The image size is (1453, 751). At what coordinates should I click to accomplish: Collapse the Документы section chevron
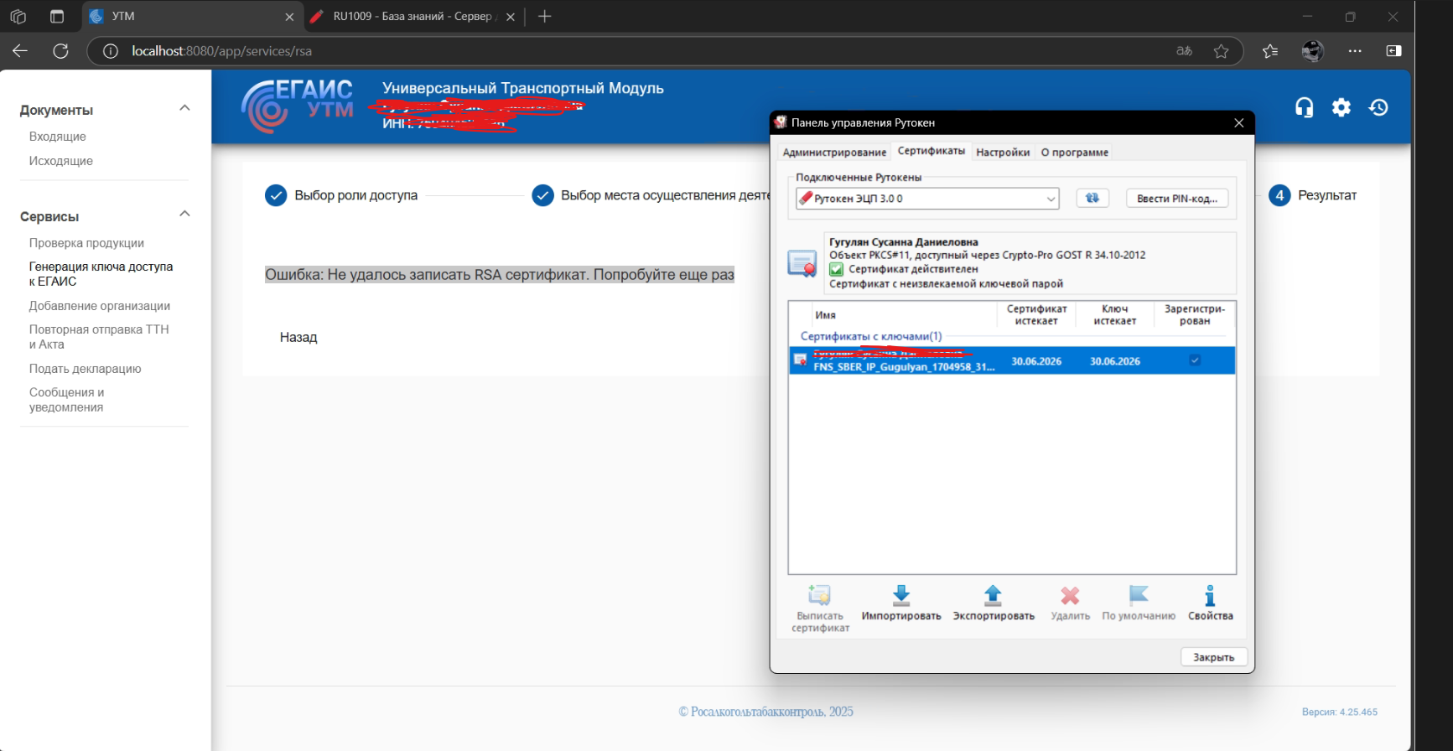click(185, 107)
